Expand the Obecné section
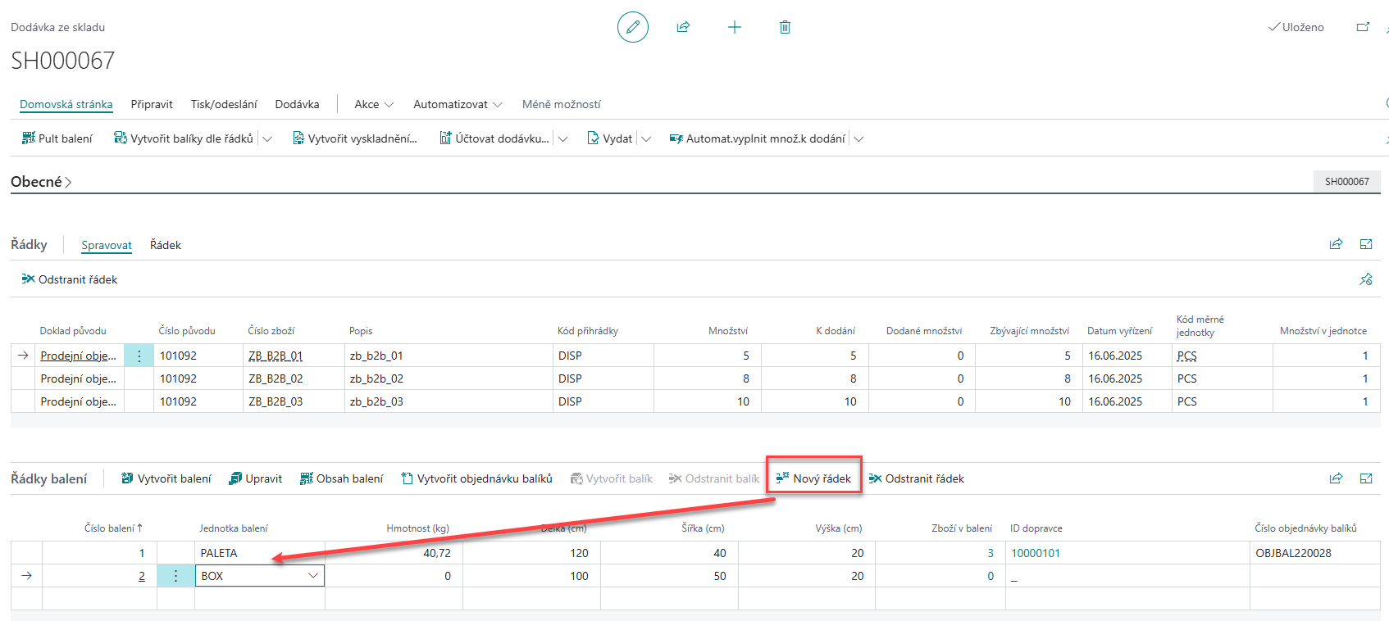The height and width of the screenshot is (621, 1389). click(41, 182)
